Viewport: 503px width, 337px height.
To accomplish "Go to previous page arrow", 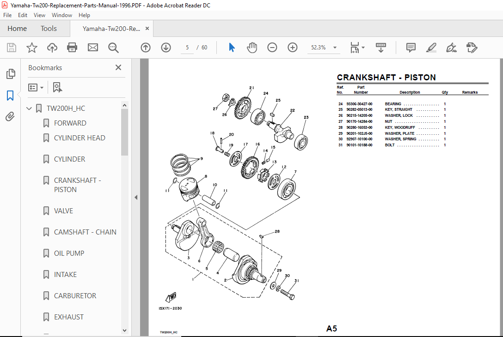I will click(146, 48).
